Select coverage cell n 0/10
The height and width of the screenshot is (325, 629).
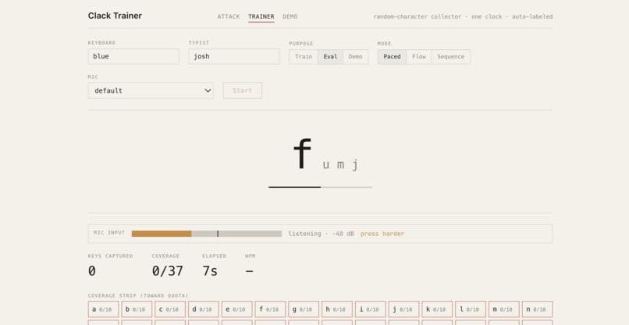click(537, 309)
